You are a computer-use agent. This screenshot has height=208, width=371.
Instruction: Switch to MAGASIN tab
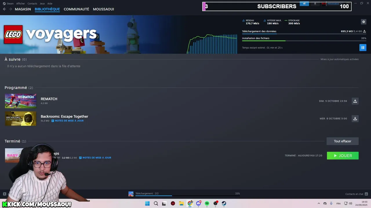23,9
